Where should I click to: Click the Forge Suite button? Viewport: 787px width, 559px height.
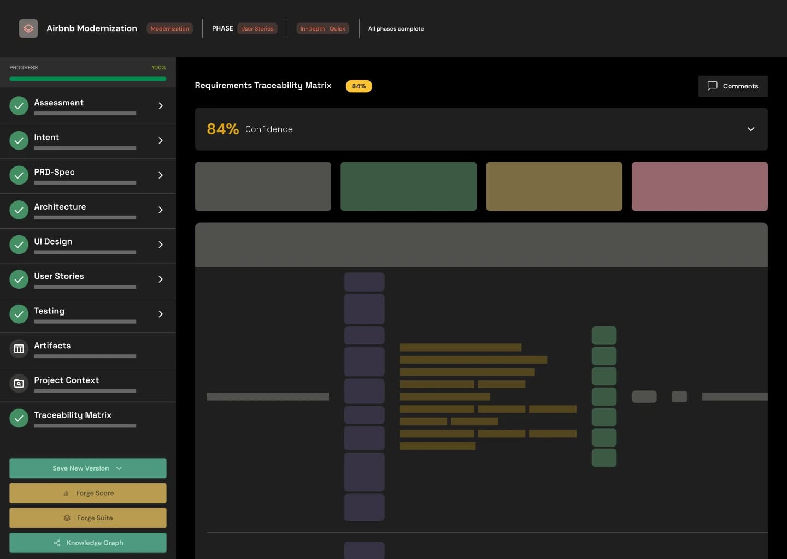tap(88, 518)
